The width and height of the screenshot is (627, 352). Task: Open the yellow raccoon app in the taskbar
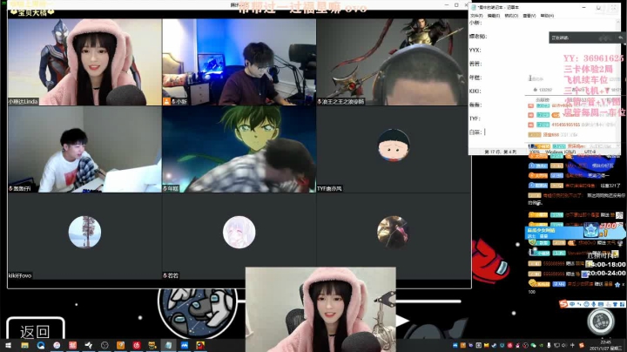pyautogui.click(x=152, y=345)
